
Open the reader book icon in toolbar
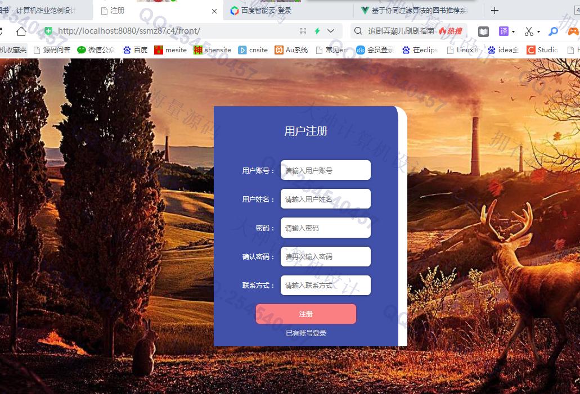(x=483, y=31)
